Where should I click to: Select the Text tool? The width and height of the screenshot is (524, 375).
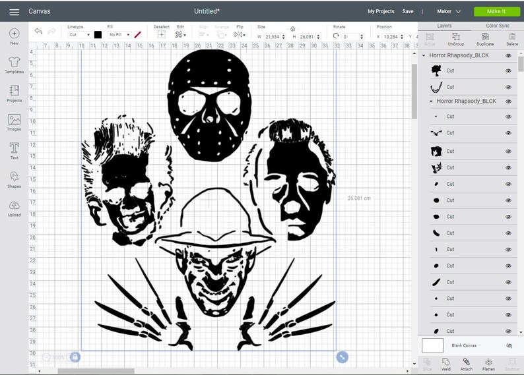click(x=14, y=151)
